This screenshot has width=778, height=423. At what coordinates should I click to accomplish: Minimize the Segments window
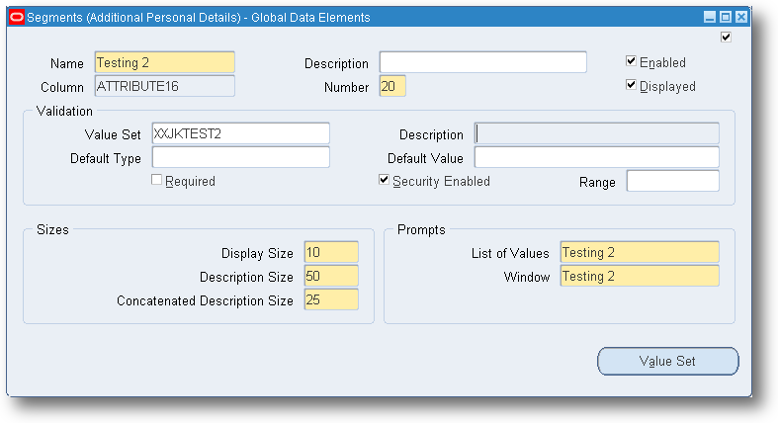(x=710, y=18)
